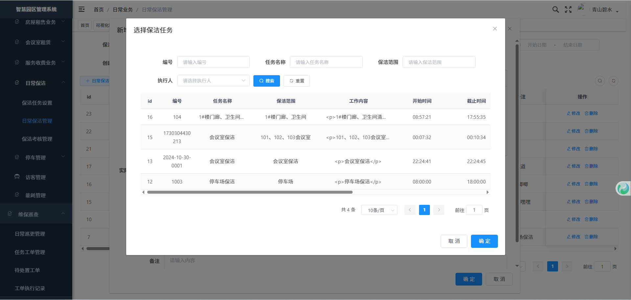Click the 确定 button in task dialog
Screen dimensions: 631x300
click(x=484, y=241)
